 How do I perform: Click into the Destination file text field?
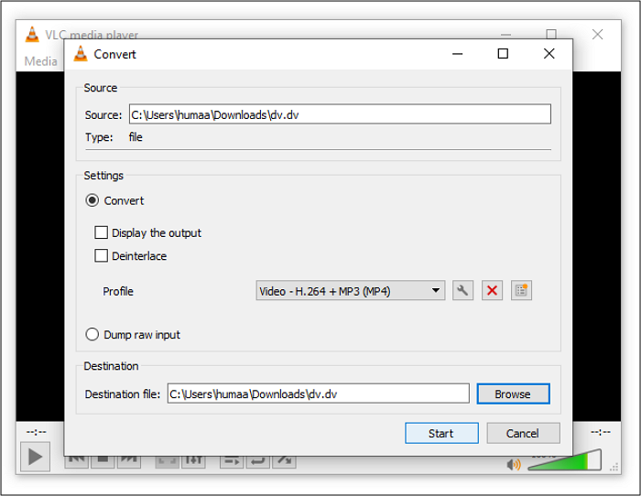tap(317, 394)
